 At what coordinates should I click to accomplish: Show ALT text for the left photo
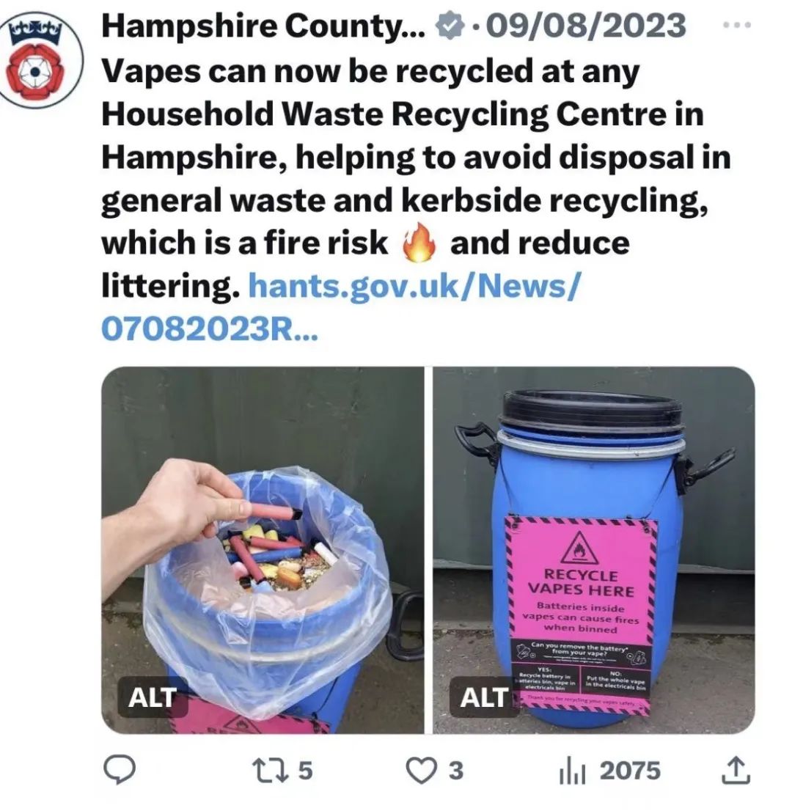tap(153, 697)
